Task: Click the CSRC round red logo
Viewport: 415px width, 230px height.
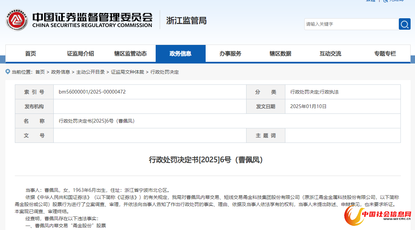Action: coord(16,20)
